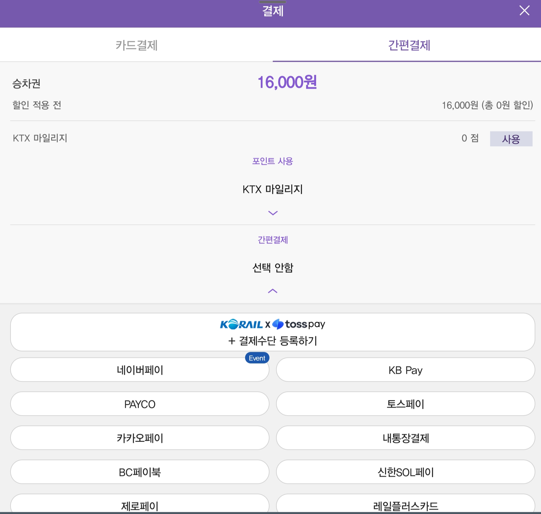This screenshot has width=541, height=514.
Task: Tap the 16,000원 (총 0원 할인) text
Action: [x=487, y=105]
